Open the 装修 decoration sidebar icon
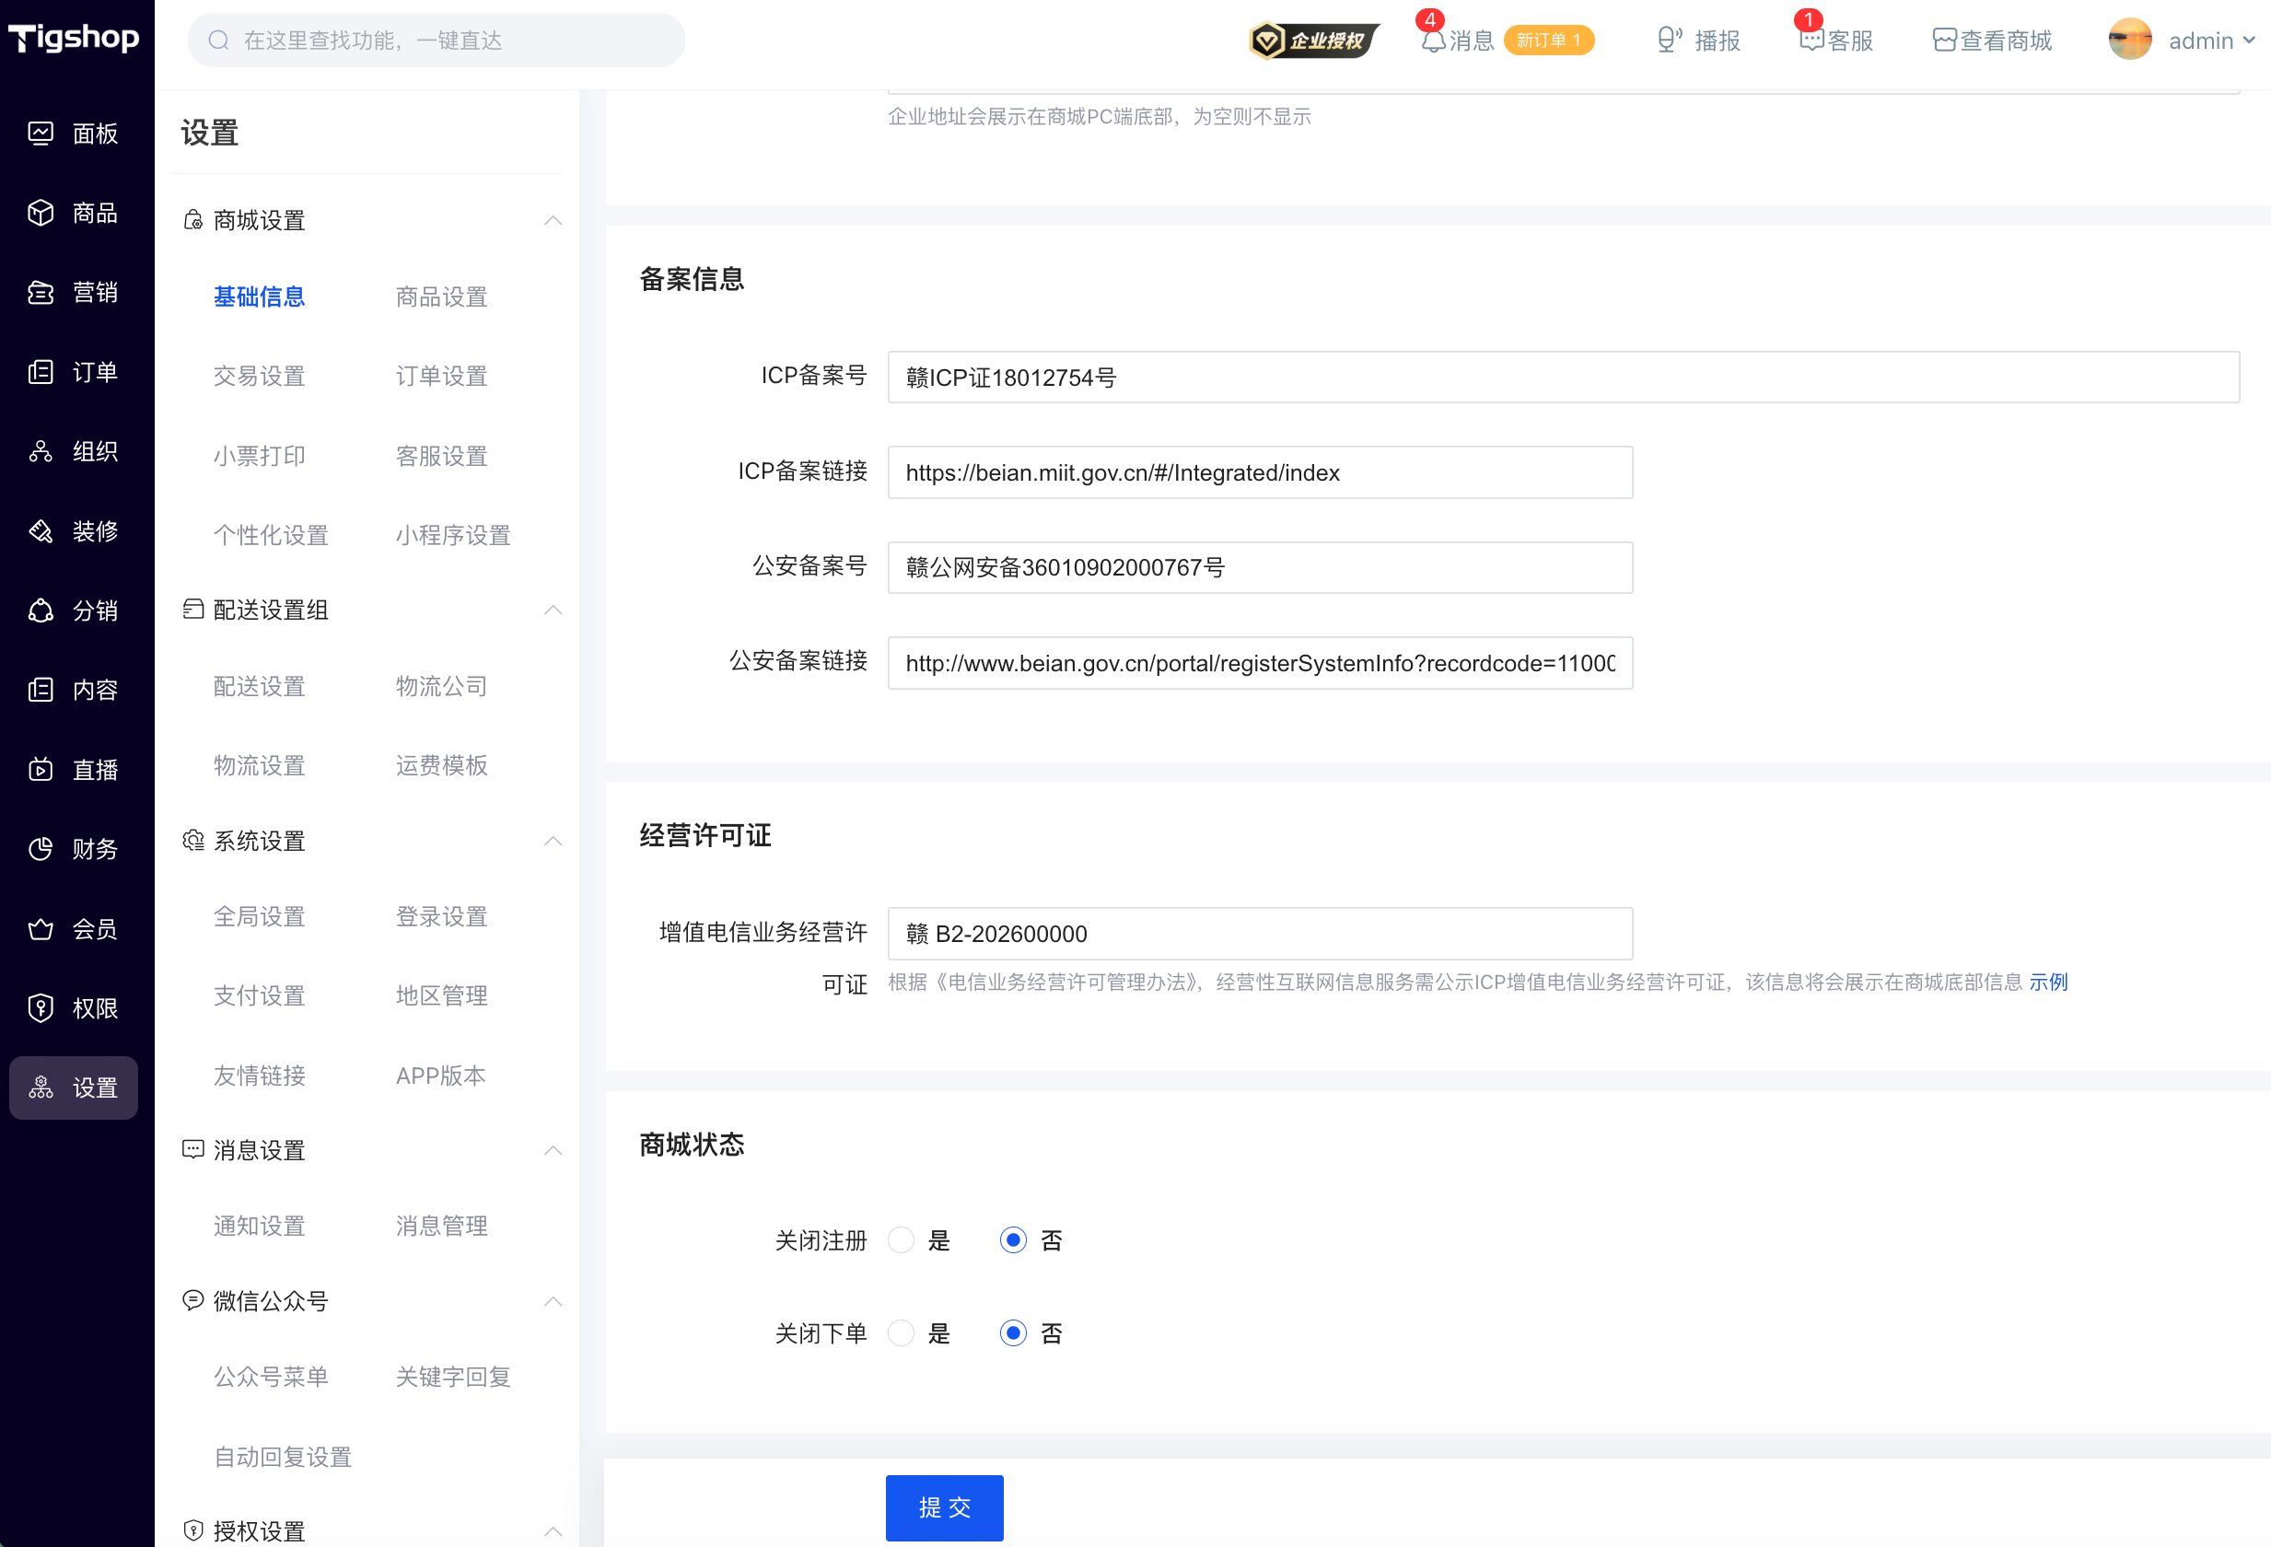This screenshot has height=1547, width=2271. (41, 530)
